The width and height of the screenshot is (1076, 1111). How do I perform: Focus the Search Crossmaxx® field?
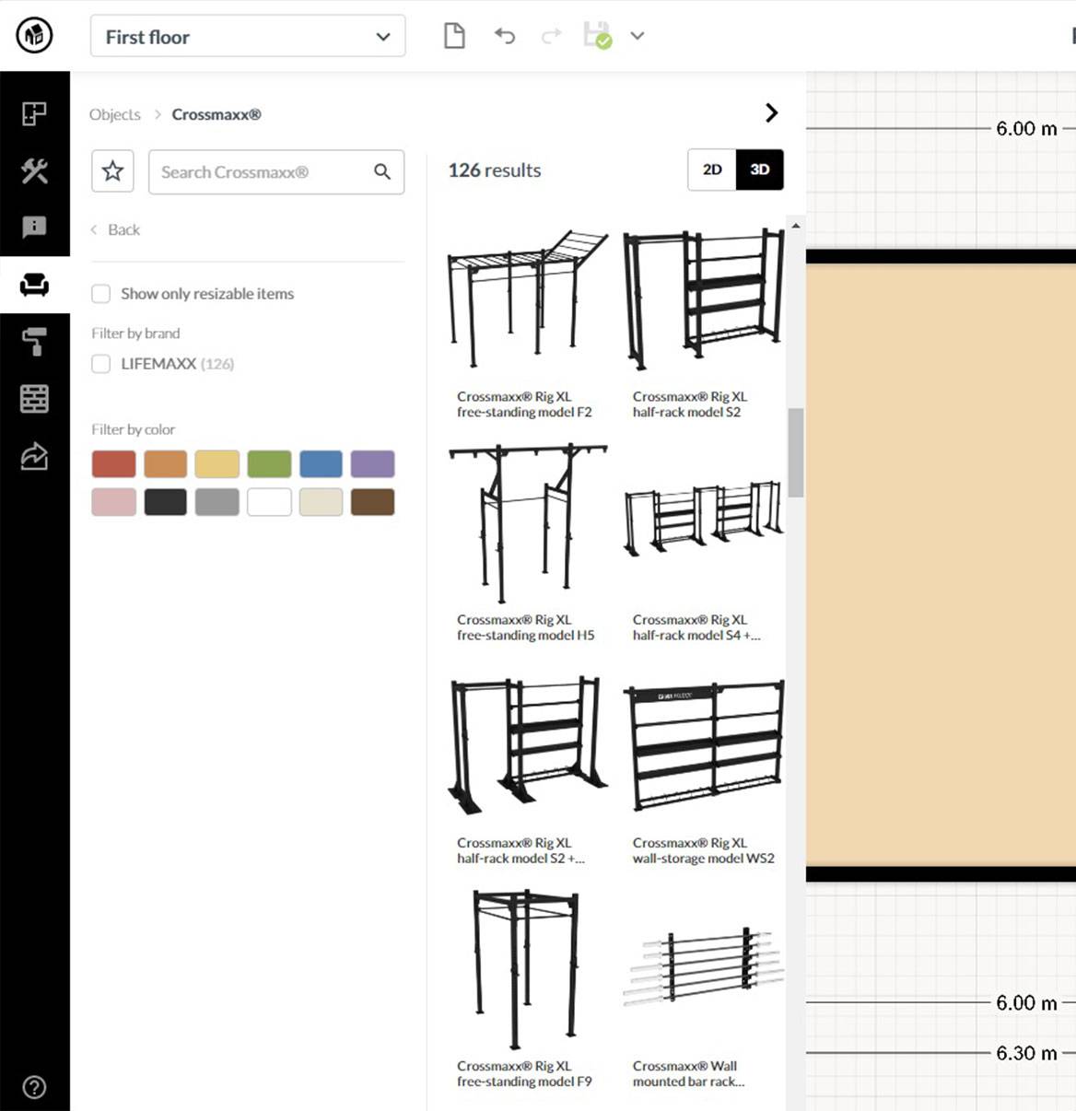[276, 172]
